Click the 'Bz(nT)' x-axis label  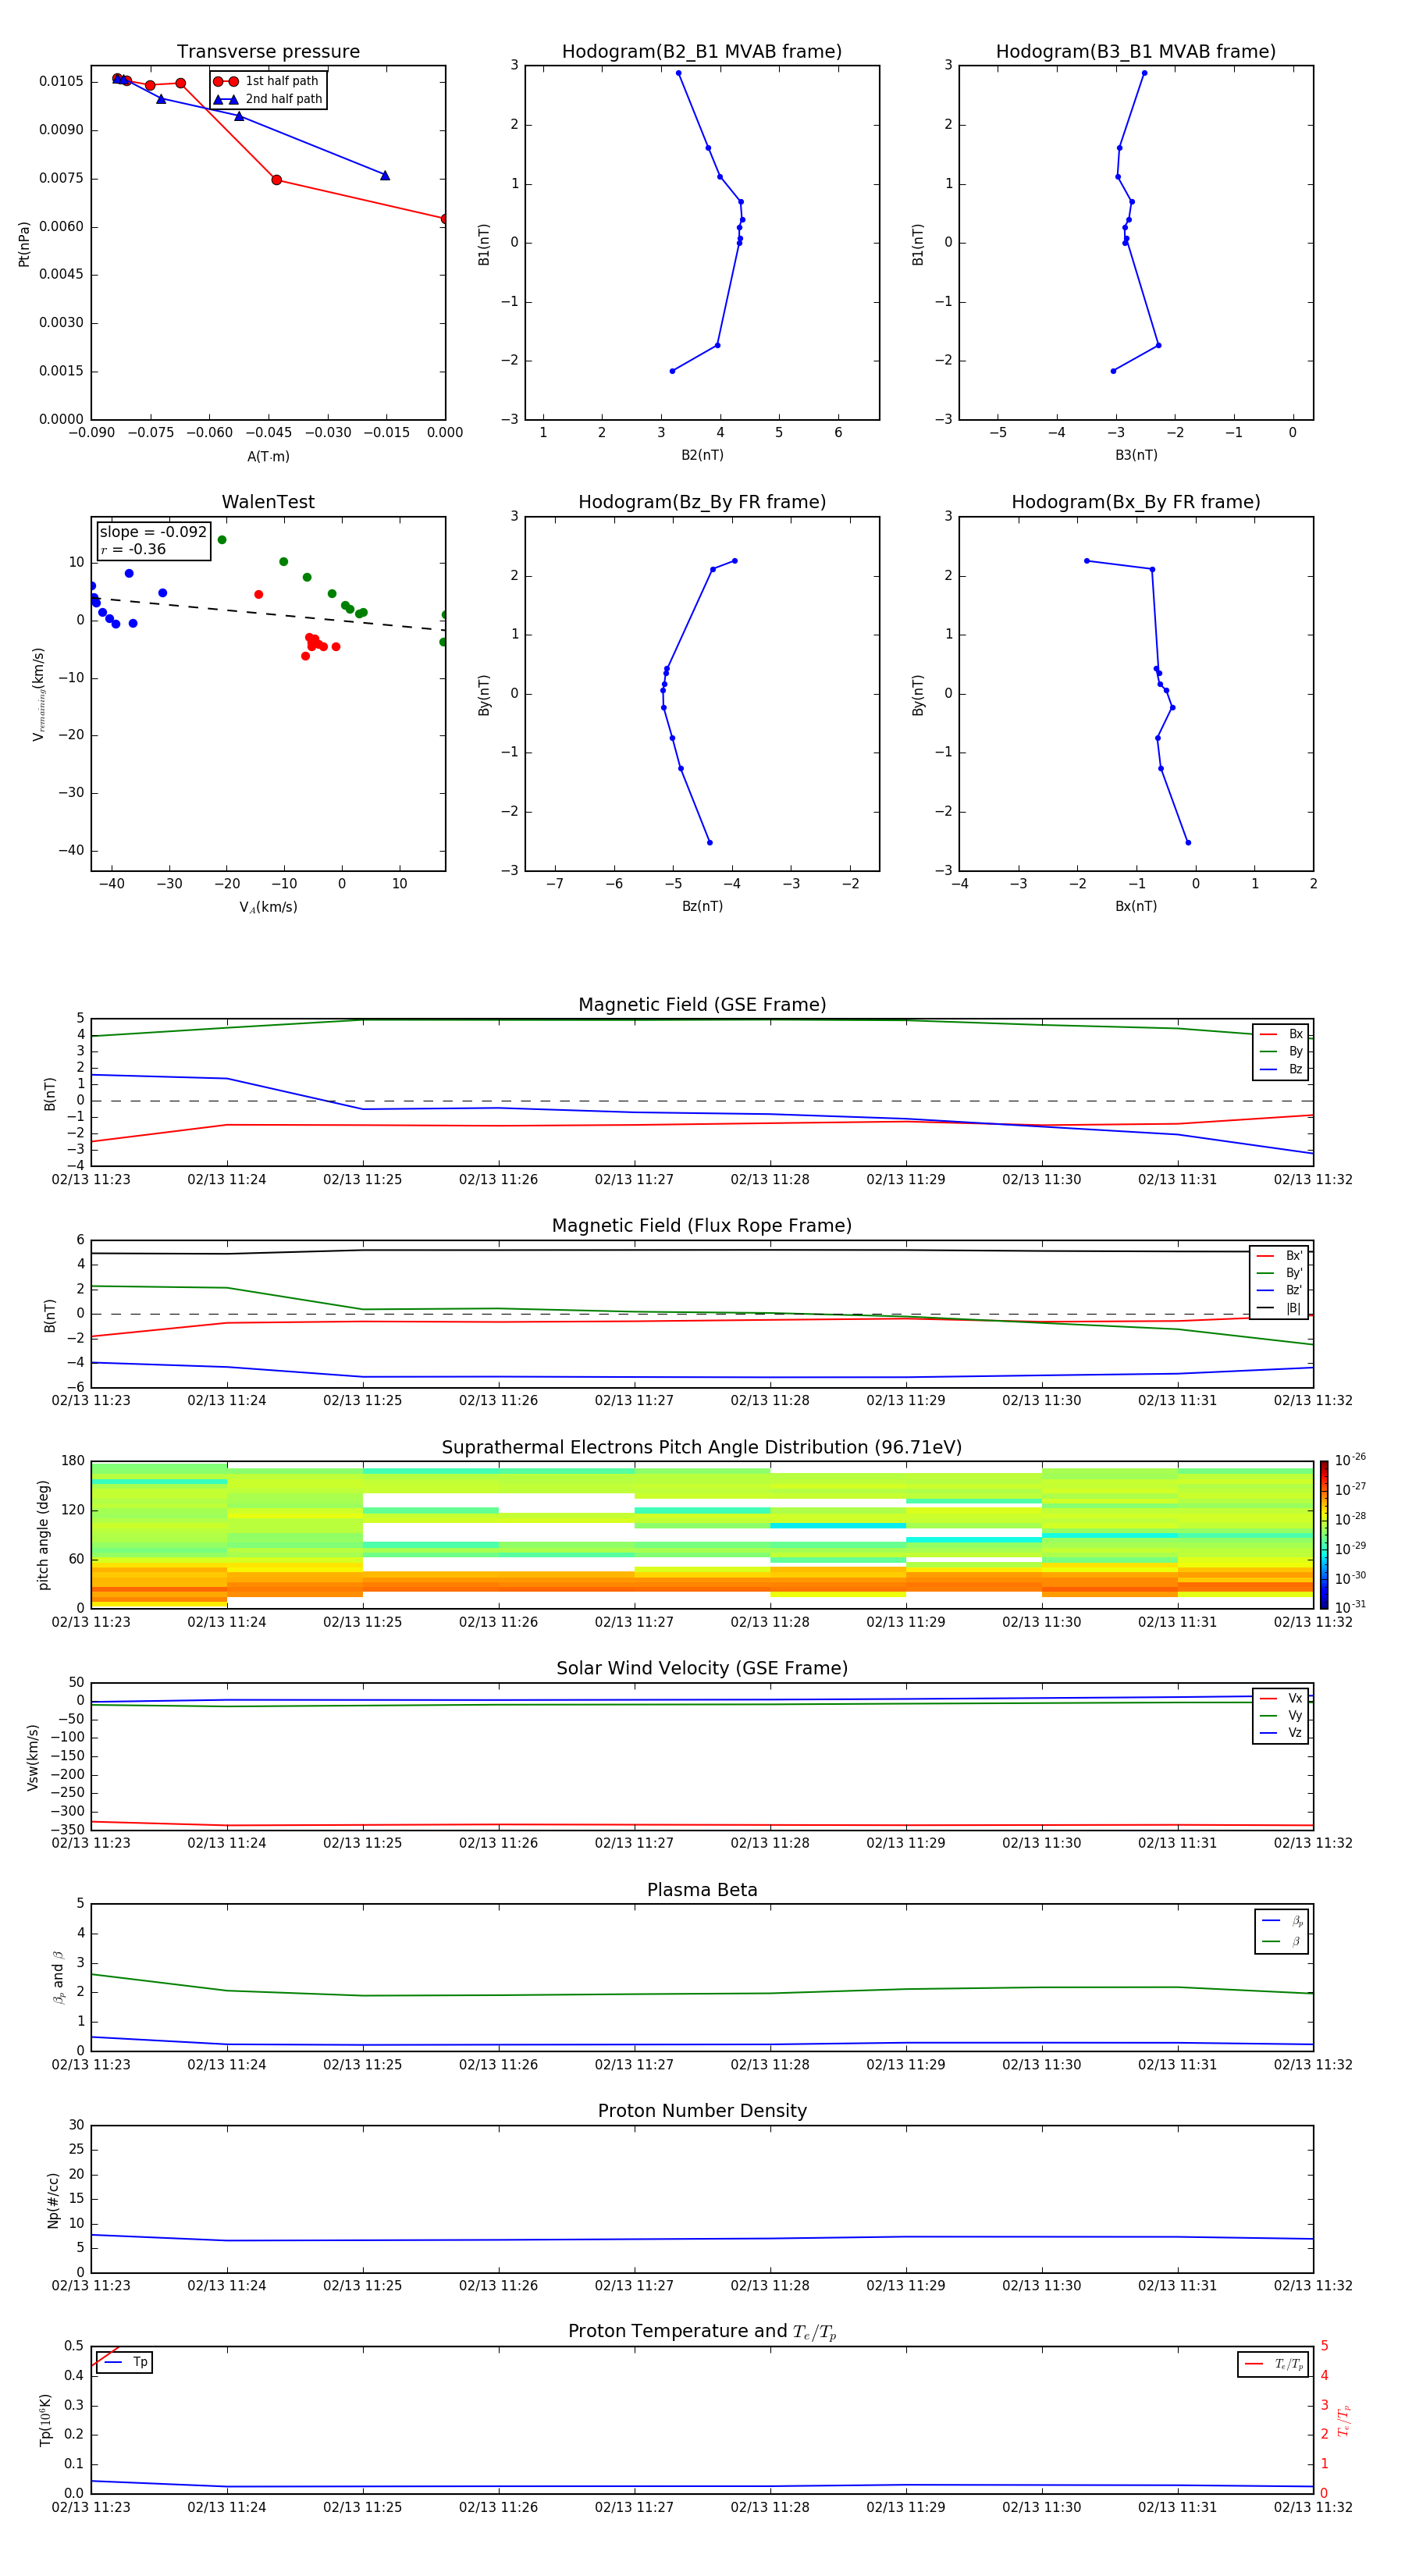(x=702, y=906)
